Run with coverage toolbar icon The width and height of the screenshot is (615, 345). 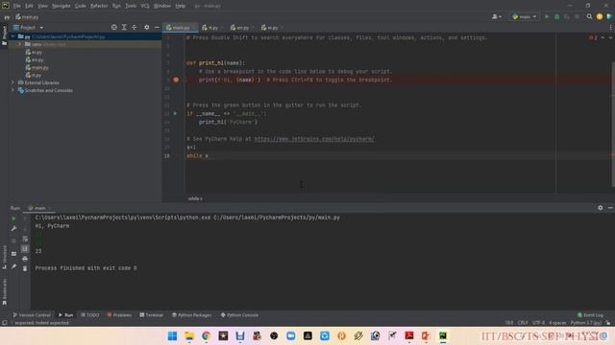(566, 17)
